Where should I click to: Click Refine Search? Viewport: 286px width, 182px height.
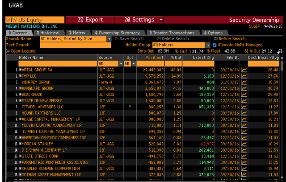coord(230,39)
